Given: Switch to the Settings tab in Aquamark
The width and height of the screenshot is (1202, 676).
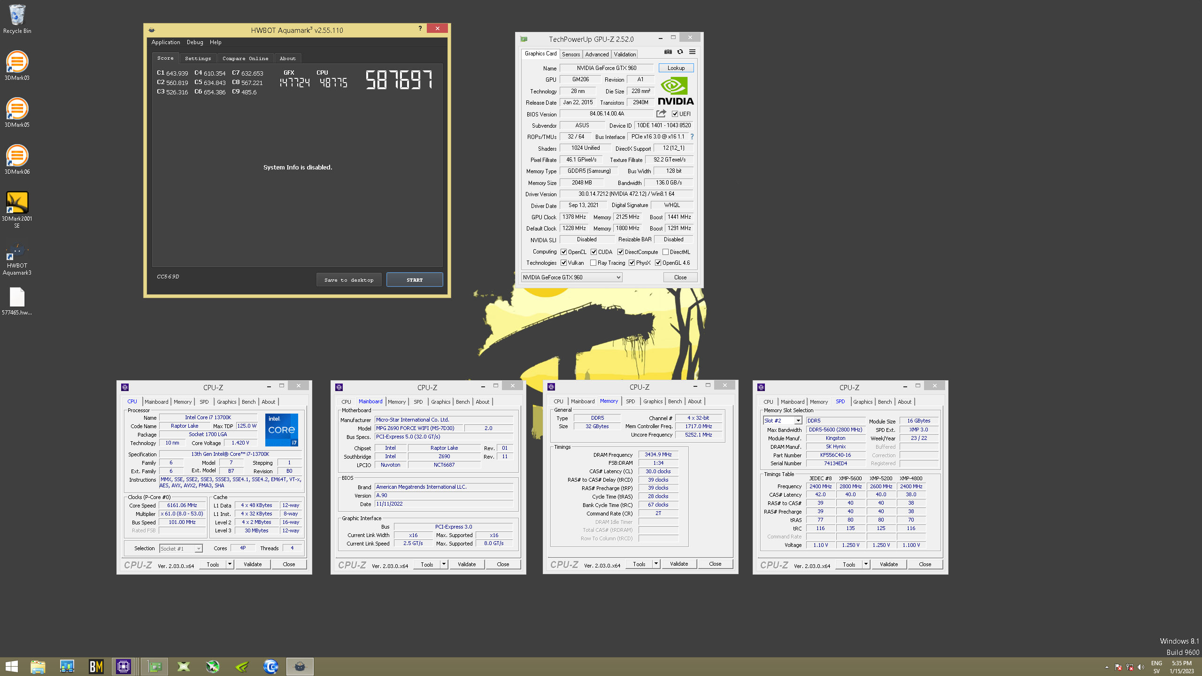Looking at the screenshot, I should click(x=198, y=58).
